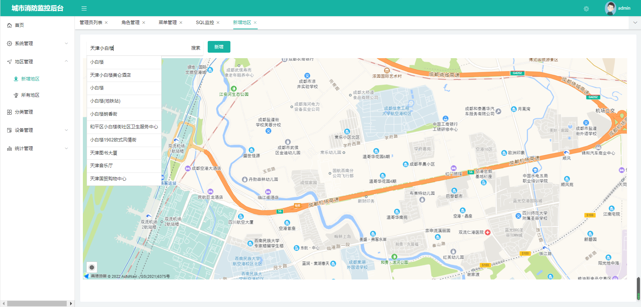The height and width of the screenshot is (307, 641).
Task: Open the admin user dropdown
Action: pos(624,8)
